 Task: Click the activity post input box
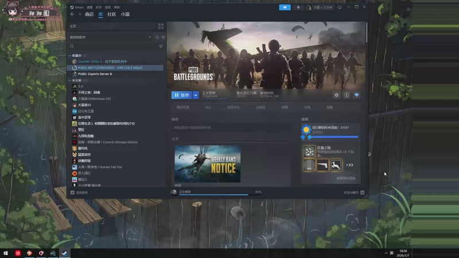coord(231,127)
